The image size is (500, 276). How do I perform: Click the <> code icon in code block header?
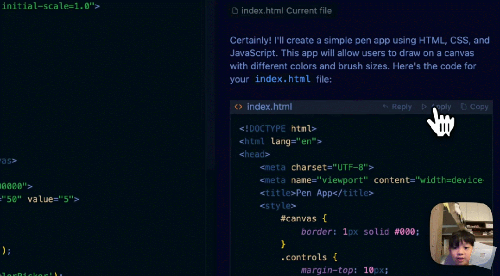pyautogui.click(x=238, y=106)
